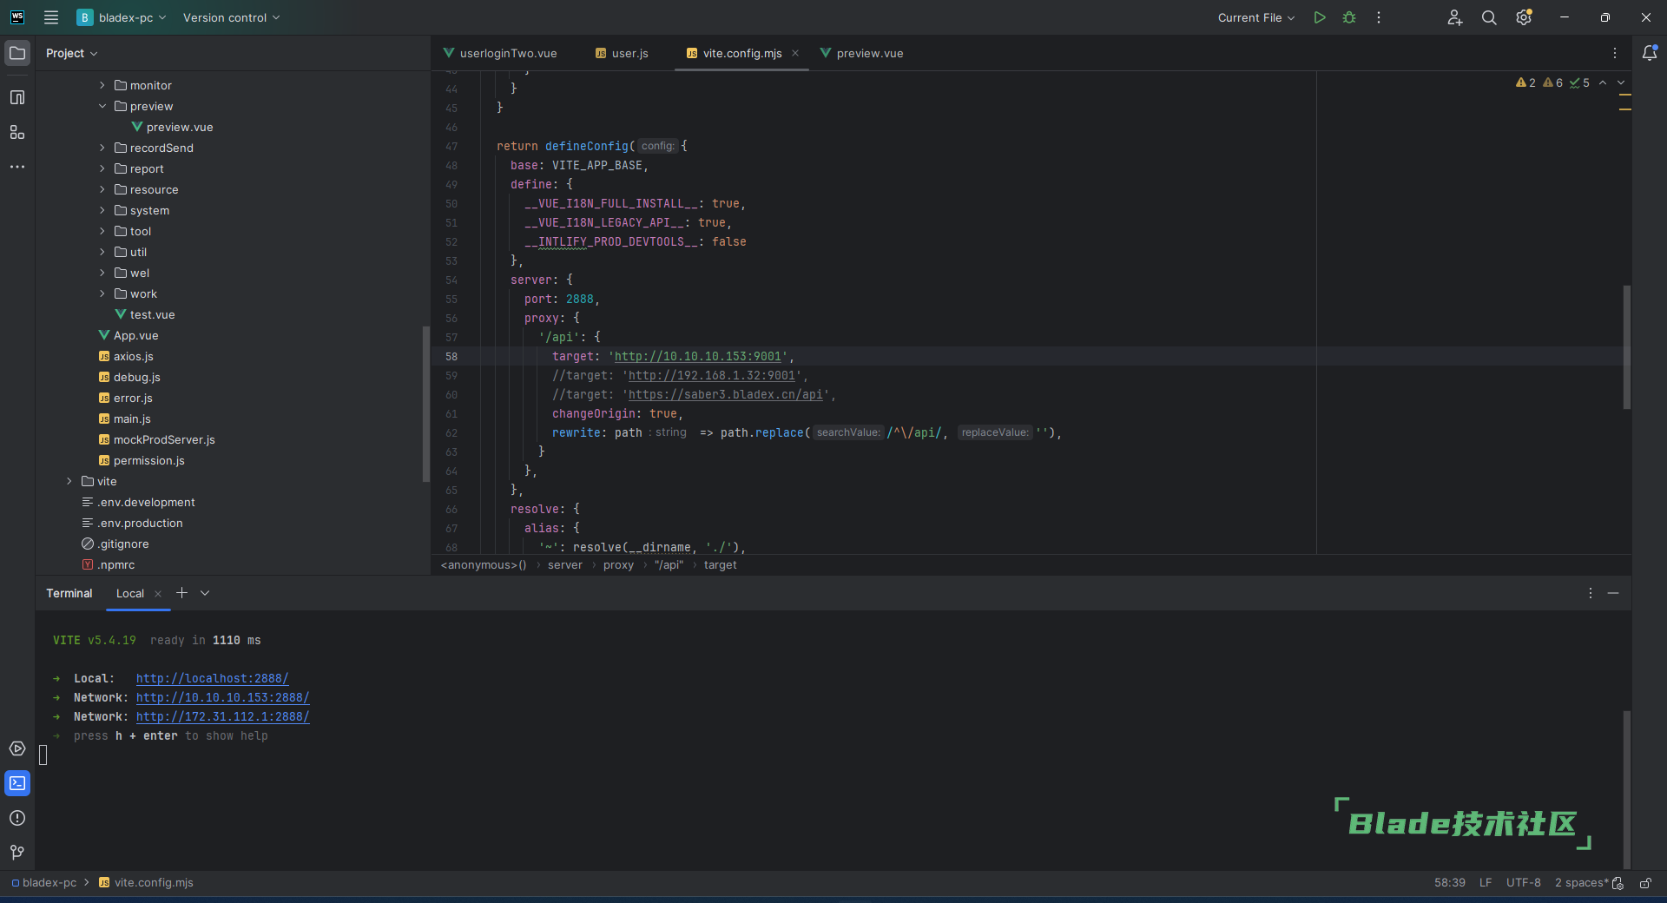Open the Version control dropdown
The height and width of the screenshot is (903, 1667).
tap(231, 17)
